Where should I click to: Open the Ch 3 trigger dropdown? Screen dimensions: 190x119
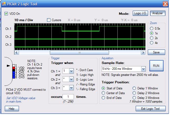pyautogui.click(x=71, y=88)
